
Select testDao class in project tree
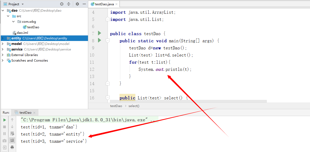click(x=32, y=27)
